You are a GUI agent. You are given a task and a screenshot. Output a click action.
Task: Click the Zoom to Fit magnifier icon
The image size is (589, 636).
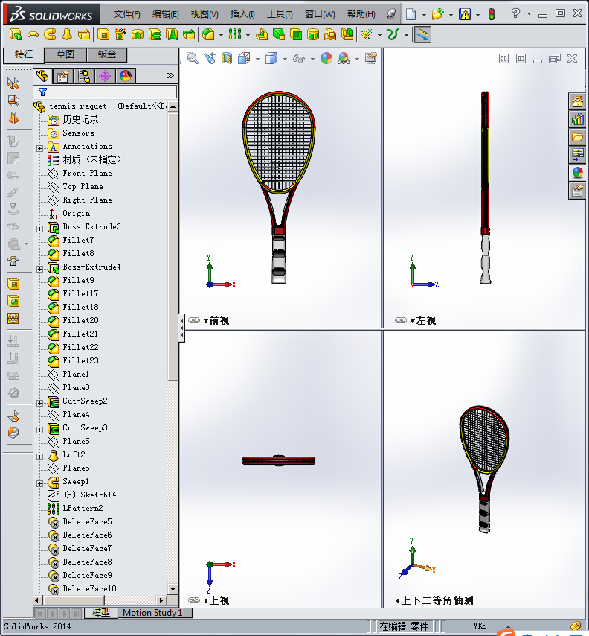[x=193, y=58]
